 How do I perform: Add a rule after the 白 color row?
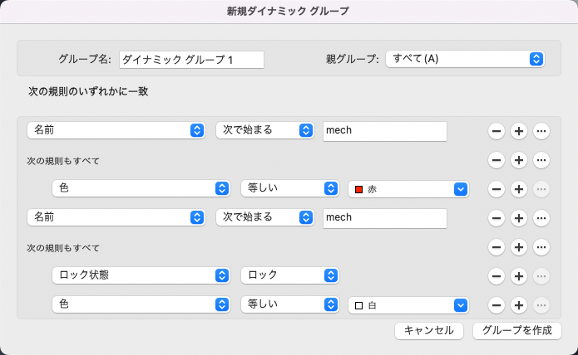[518, 305]
